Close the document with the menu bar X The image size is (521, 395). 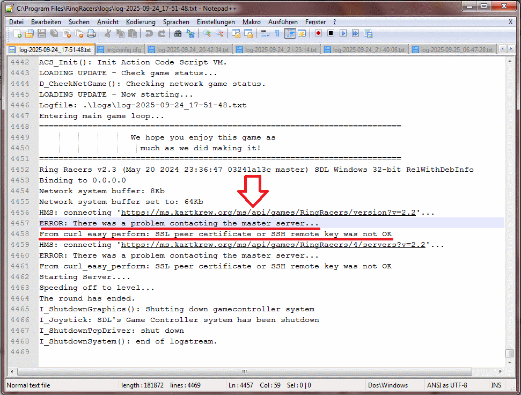pyautogui.click(x=510, y=22)
